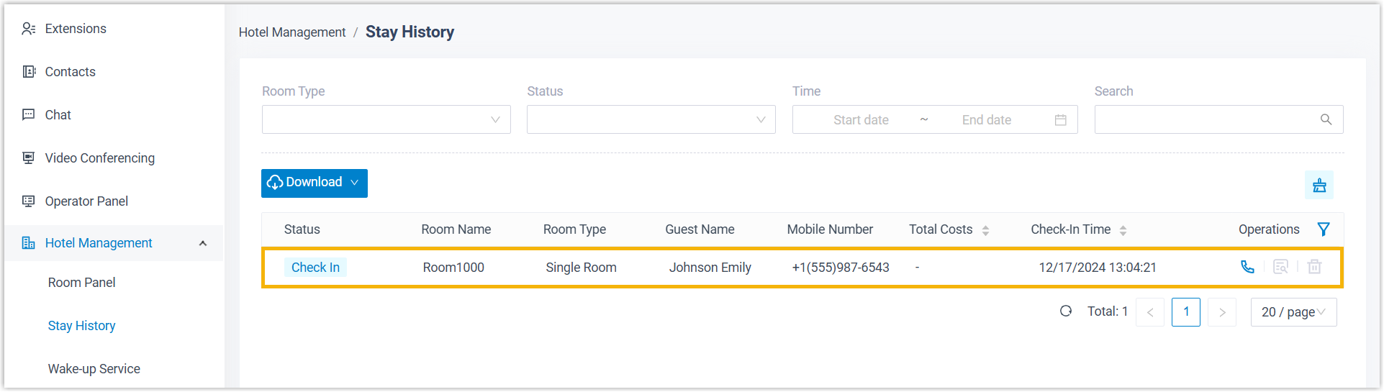
Task: Open the Operator Panel menu item
Action: [86, 201]
